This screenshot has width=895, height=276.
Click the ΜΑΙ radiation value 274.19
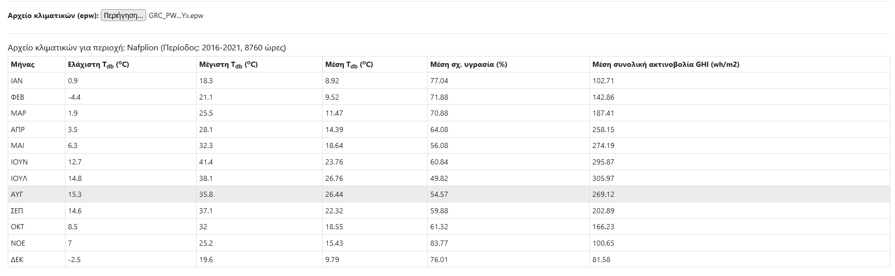603,145
